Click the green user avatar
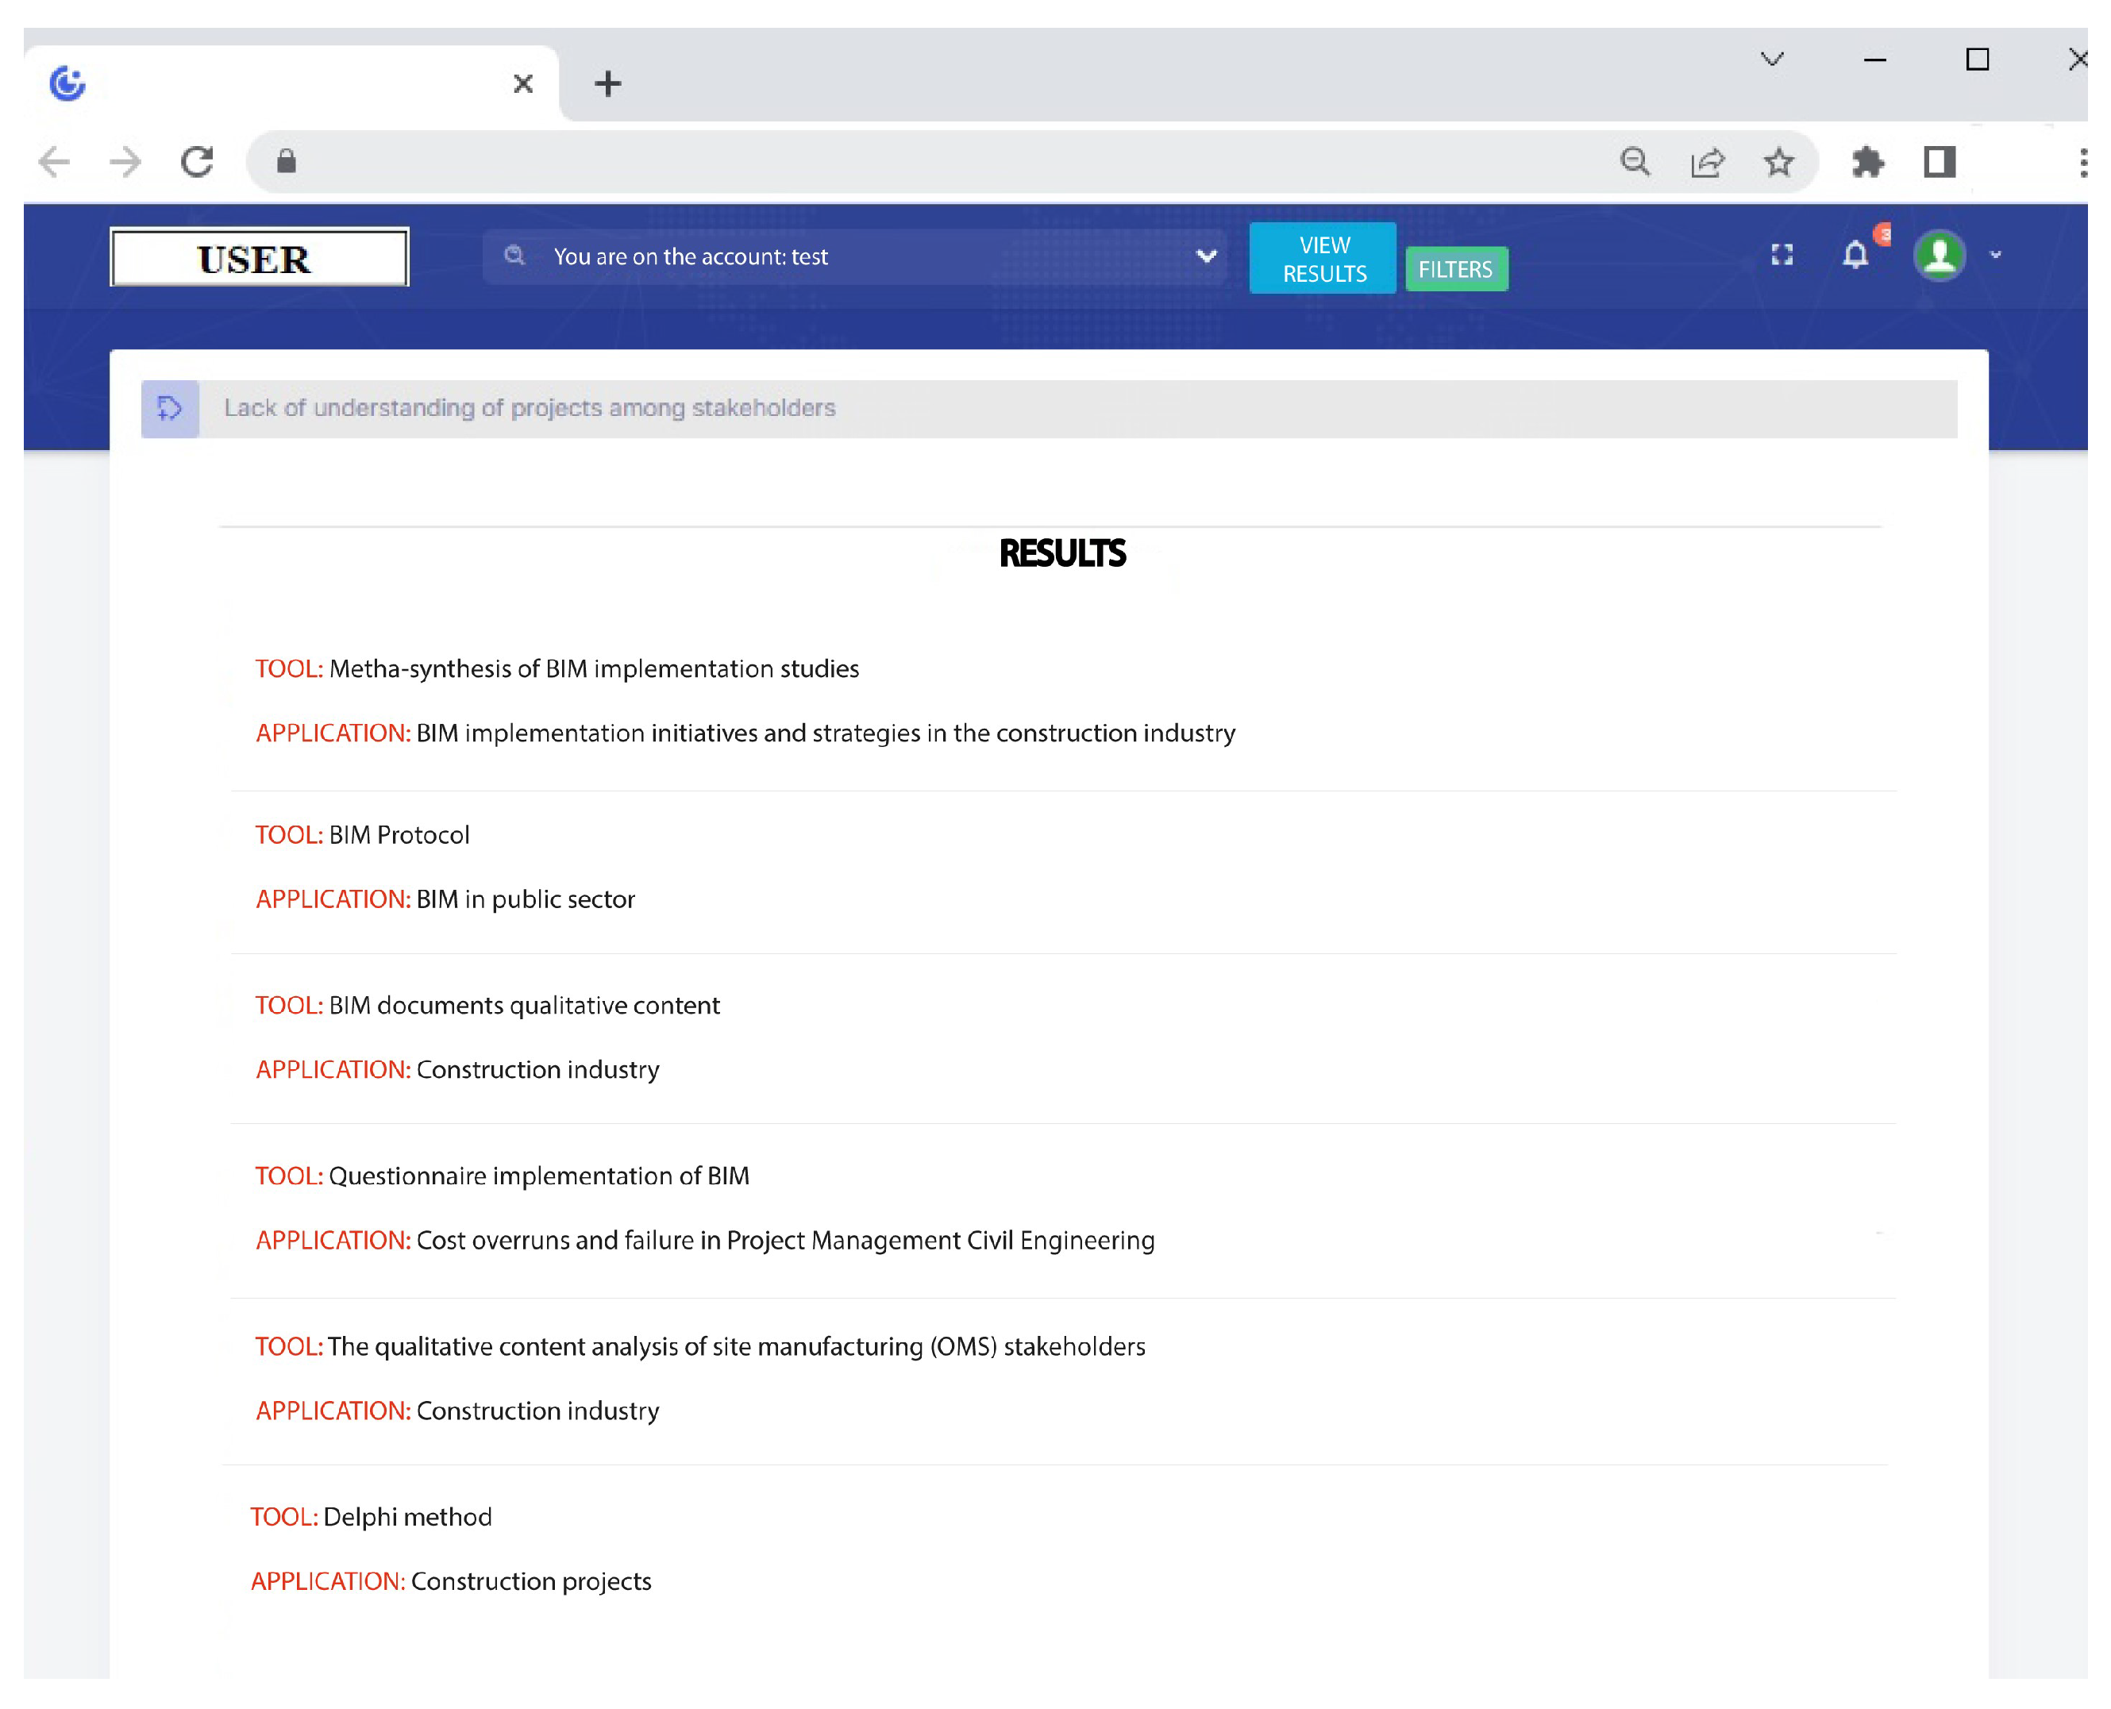Image resolution: width=2111 pixels, height=1709 pixels. [1939, 255]
